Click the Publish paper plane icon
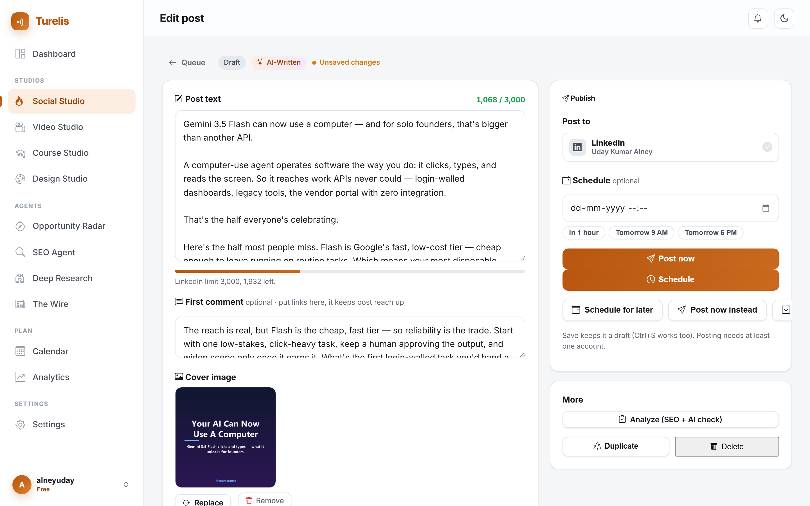 click(566, 98)
